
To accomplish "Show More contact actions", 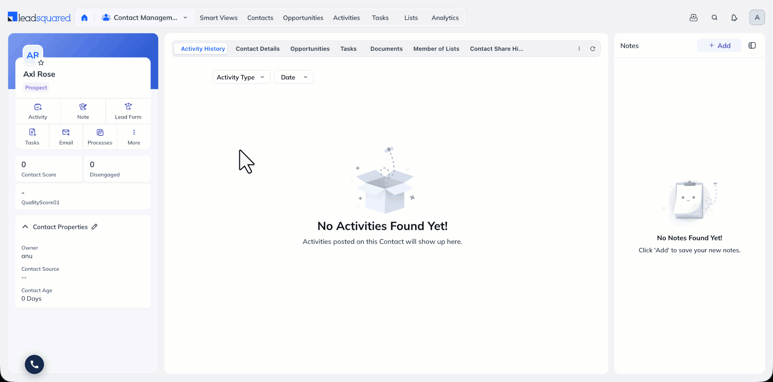I will [134, 137].
